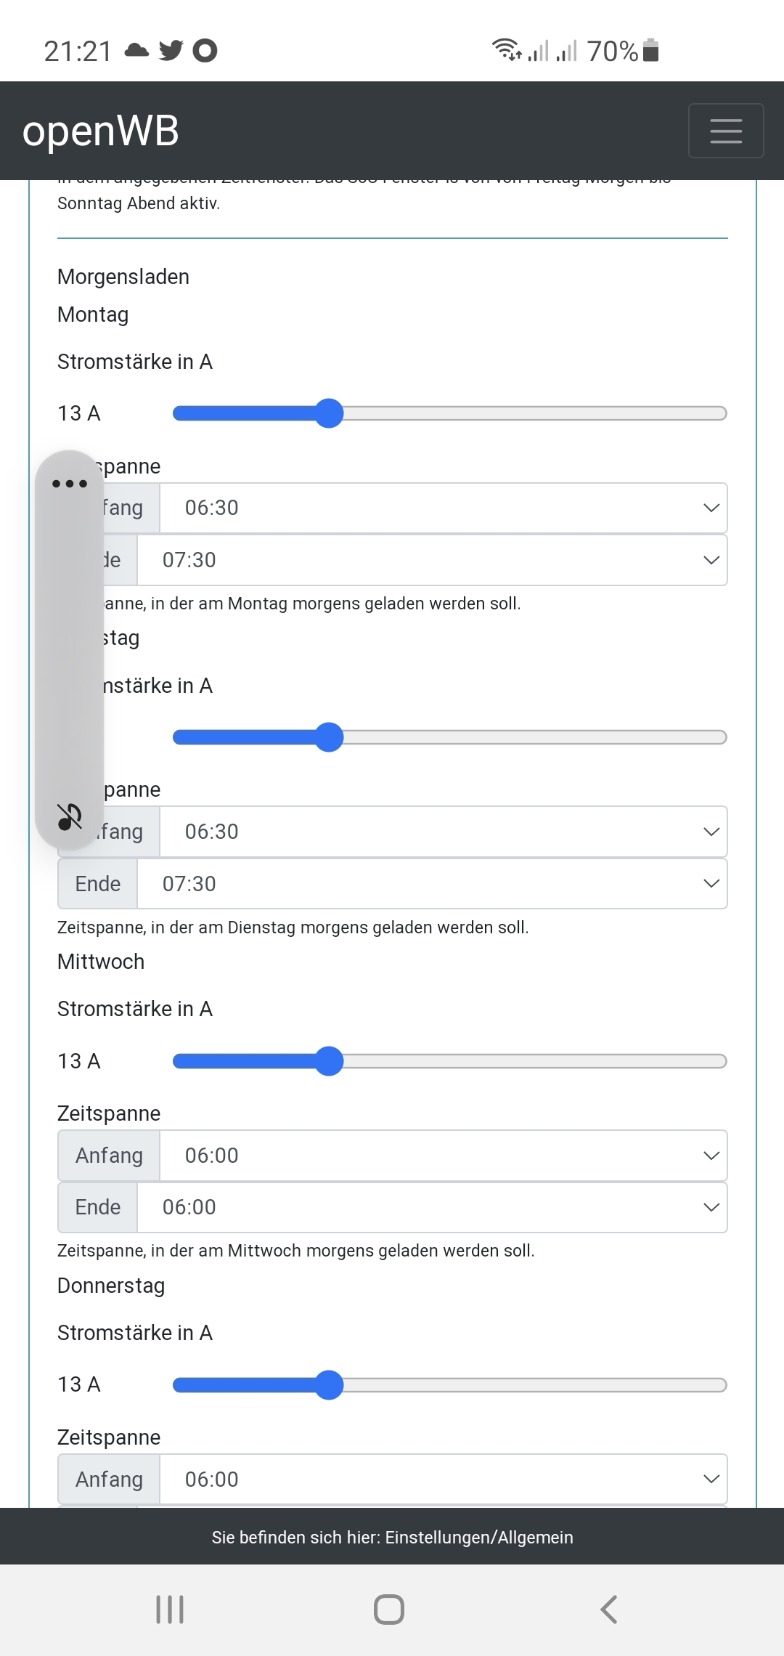The width and height of the screenshot is (784, 1656).
Task: Tap the muted sound icon on floating panel
Action: (x=70, y=816)
